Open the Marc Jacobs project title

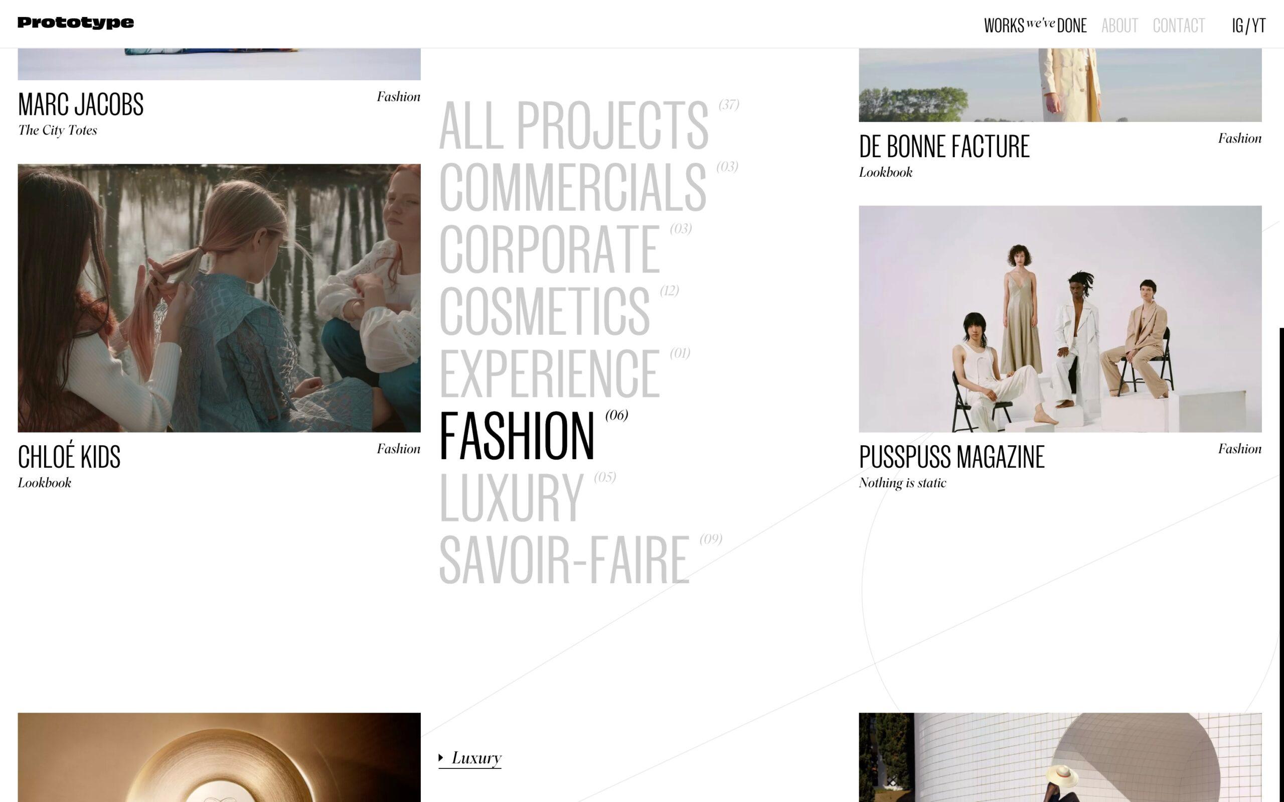pos(81,104)
